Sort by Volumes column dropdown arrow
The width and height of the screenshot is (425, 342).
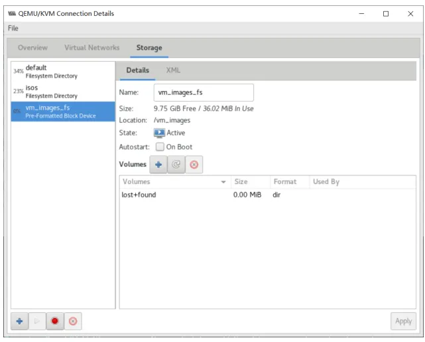pyautogui.click(x=223, y=182)
